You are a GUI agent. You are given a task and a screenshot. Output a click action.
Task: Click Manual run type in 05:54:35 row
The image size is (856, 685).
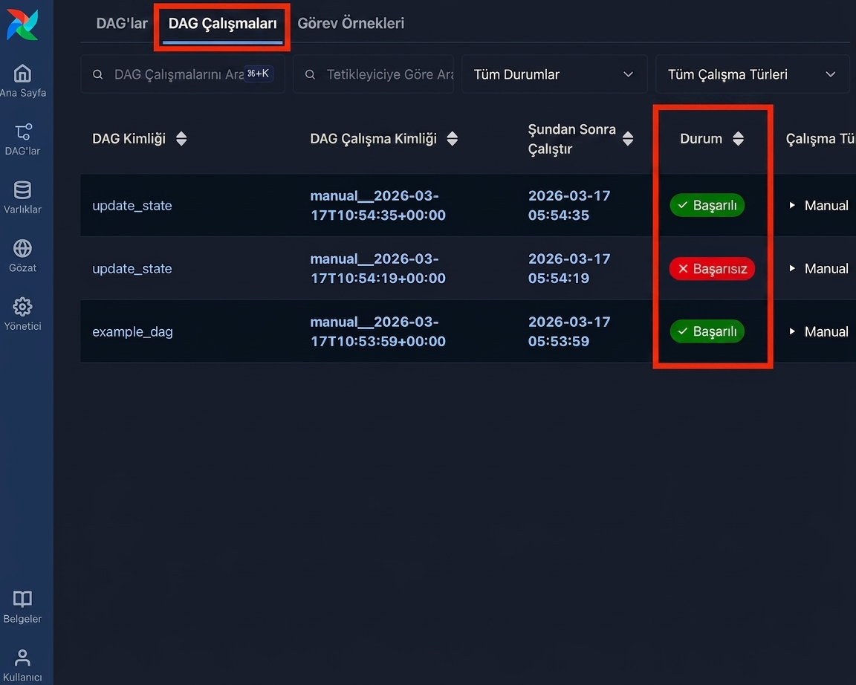click(x=826, y=206)
